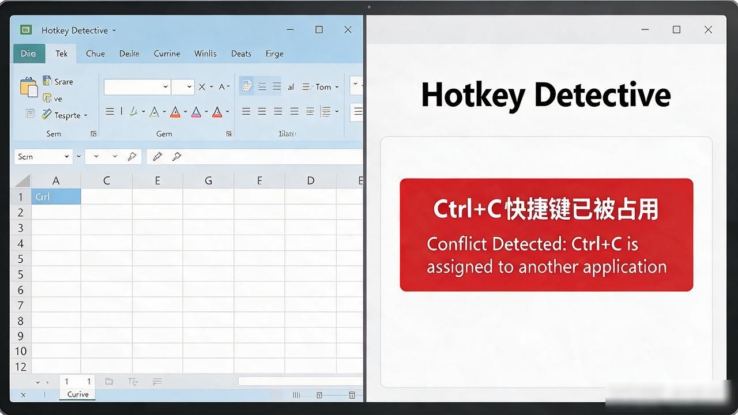
Task: Click the icon beside the 've' label
Action: coord(47,98)
